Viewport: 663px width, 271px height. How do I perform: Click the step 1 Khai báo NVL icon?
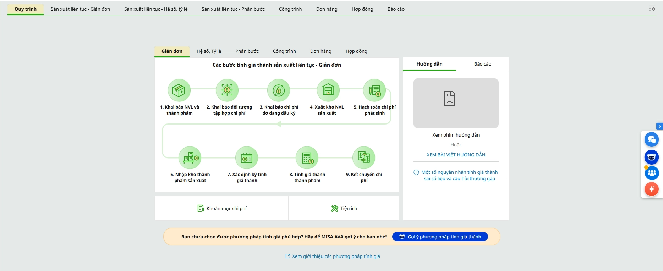pyautogui.click(x=179, y=90)
